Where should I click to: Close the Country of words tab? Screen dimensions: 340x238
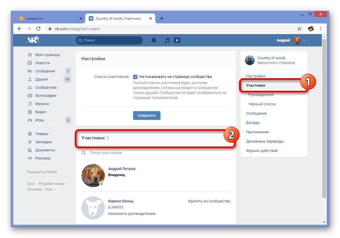point(151,18)
